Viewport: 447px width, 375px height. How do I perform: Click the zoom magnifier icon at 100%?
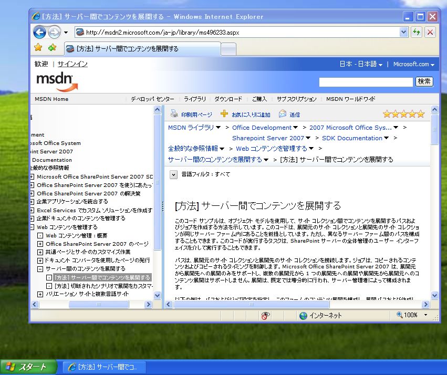click(x=400, y=315)
